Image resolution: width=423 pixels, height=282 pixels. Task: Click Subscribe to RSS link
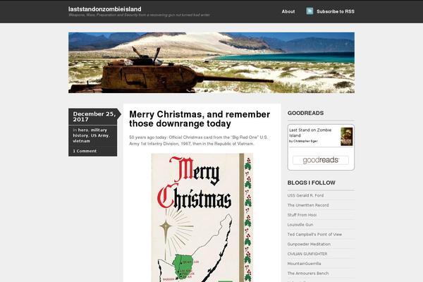click(336, 11)
